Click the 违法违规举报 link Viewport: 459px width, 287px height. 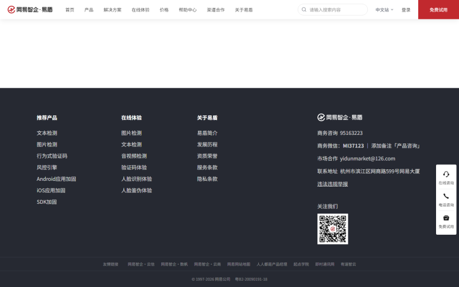(333, 184)
